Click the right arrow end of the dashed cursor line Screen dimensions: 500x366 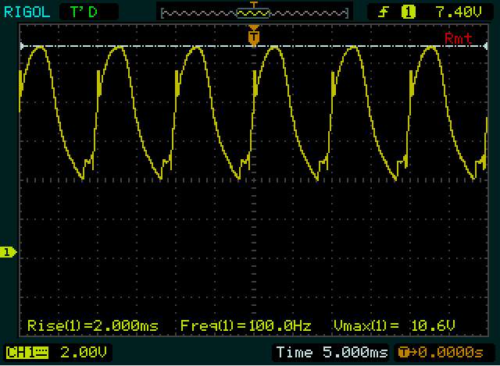tap(485, 46)
